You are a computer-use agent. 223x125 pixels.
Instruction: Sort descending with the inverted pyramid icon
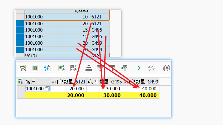(x=101, y=68)
